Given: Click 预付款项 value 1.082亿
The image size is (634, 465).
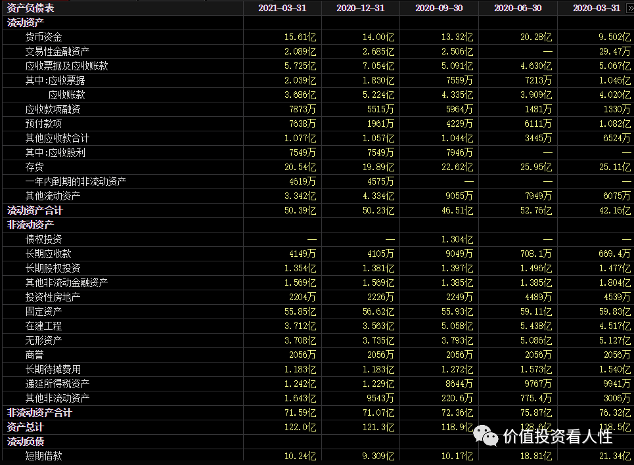Looking at the screenshot, I should tap(614, 123).
